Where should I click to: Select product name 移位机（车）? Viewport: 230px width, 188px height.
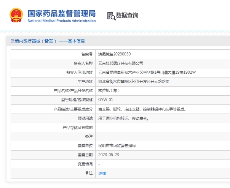(109, 91)
